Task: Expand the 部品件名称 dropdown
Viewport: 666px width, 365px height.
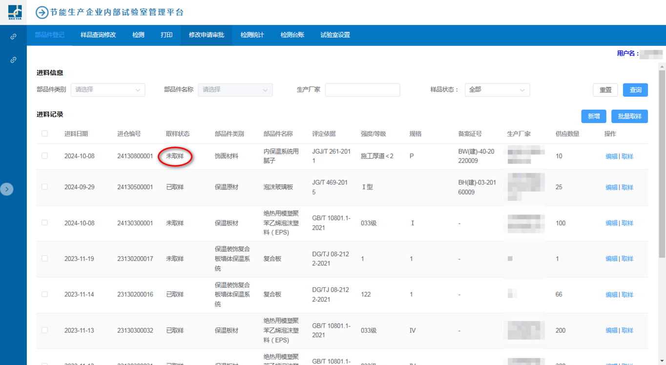Action: 235,90
